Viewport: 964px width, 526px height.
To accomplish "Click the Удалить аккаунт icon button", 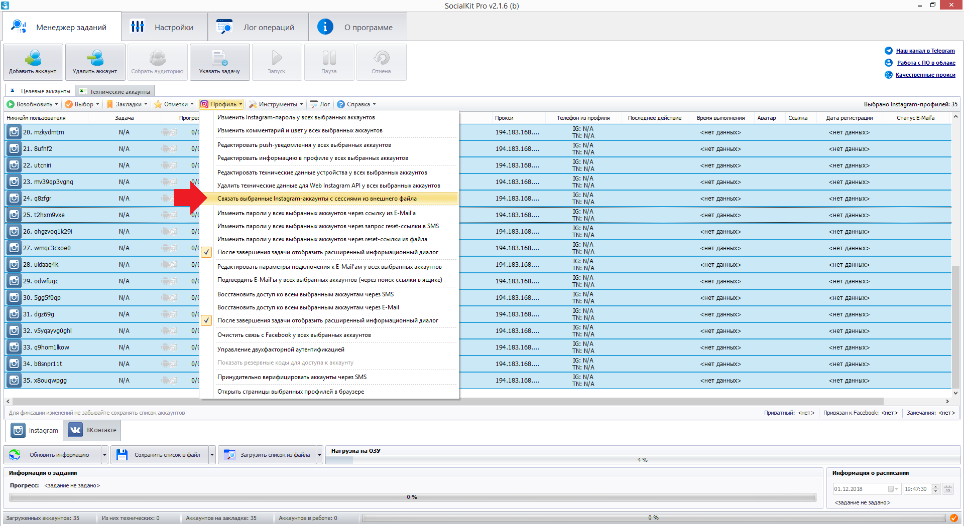I will coord(95,62).
